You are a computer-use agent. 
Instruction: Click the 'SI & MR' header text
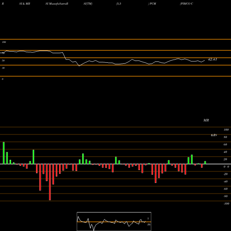24,4
